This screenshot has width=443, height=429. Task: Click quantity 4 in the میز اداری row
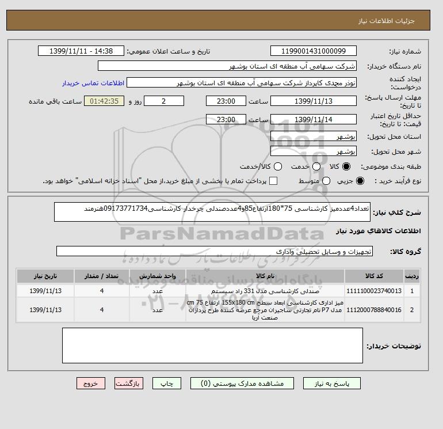(x=102, y=310)
